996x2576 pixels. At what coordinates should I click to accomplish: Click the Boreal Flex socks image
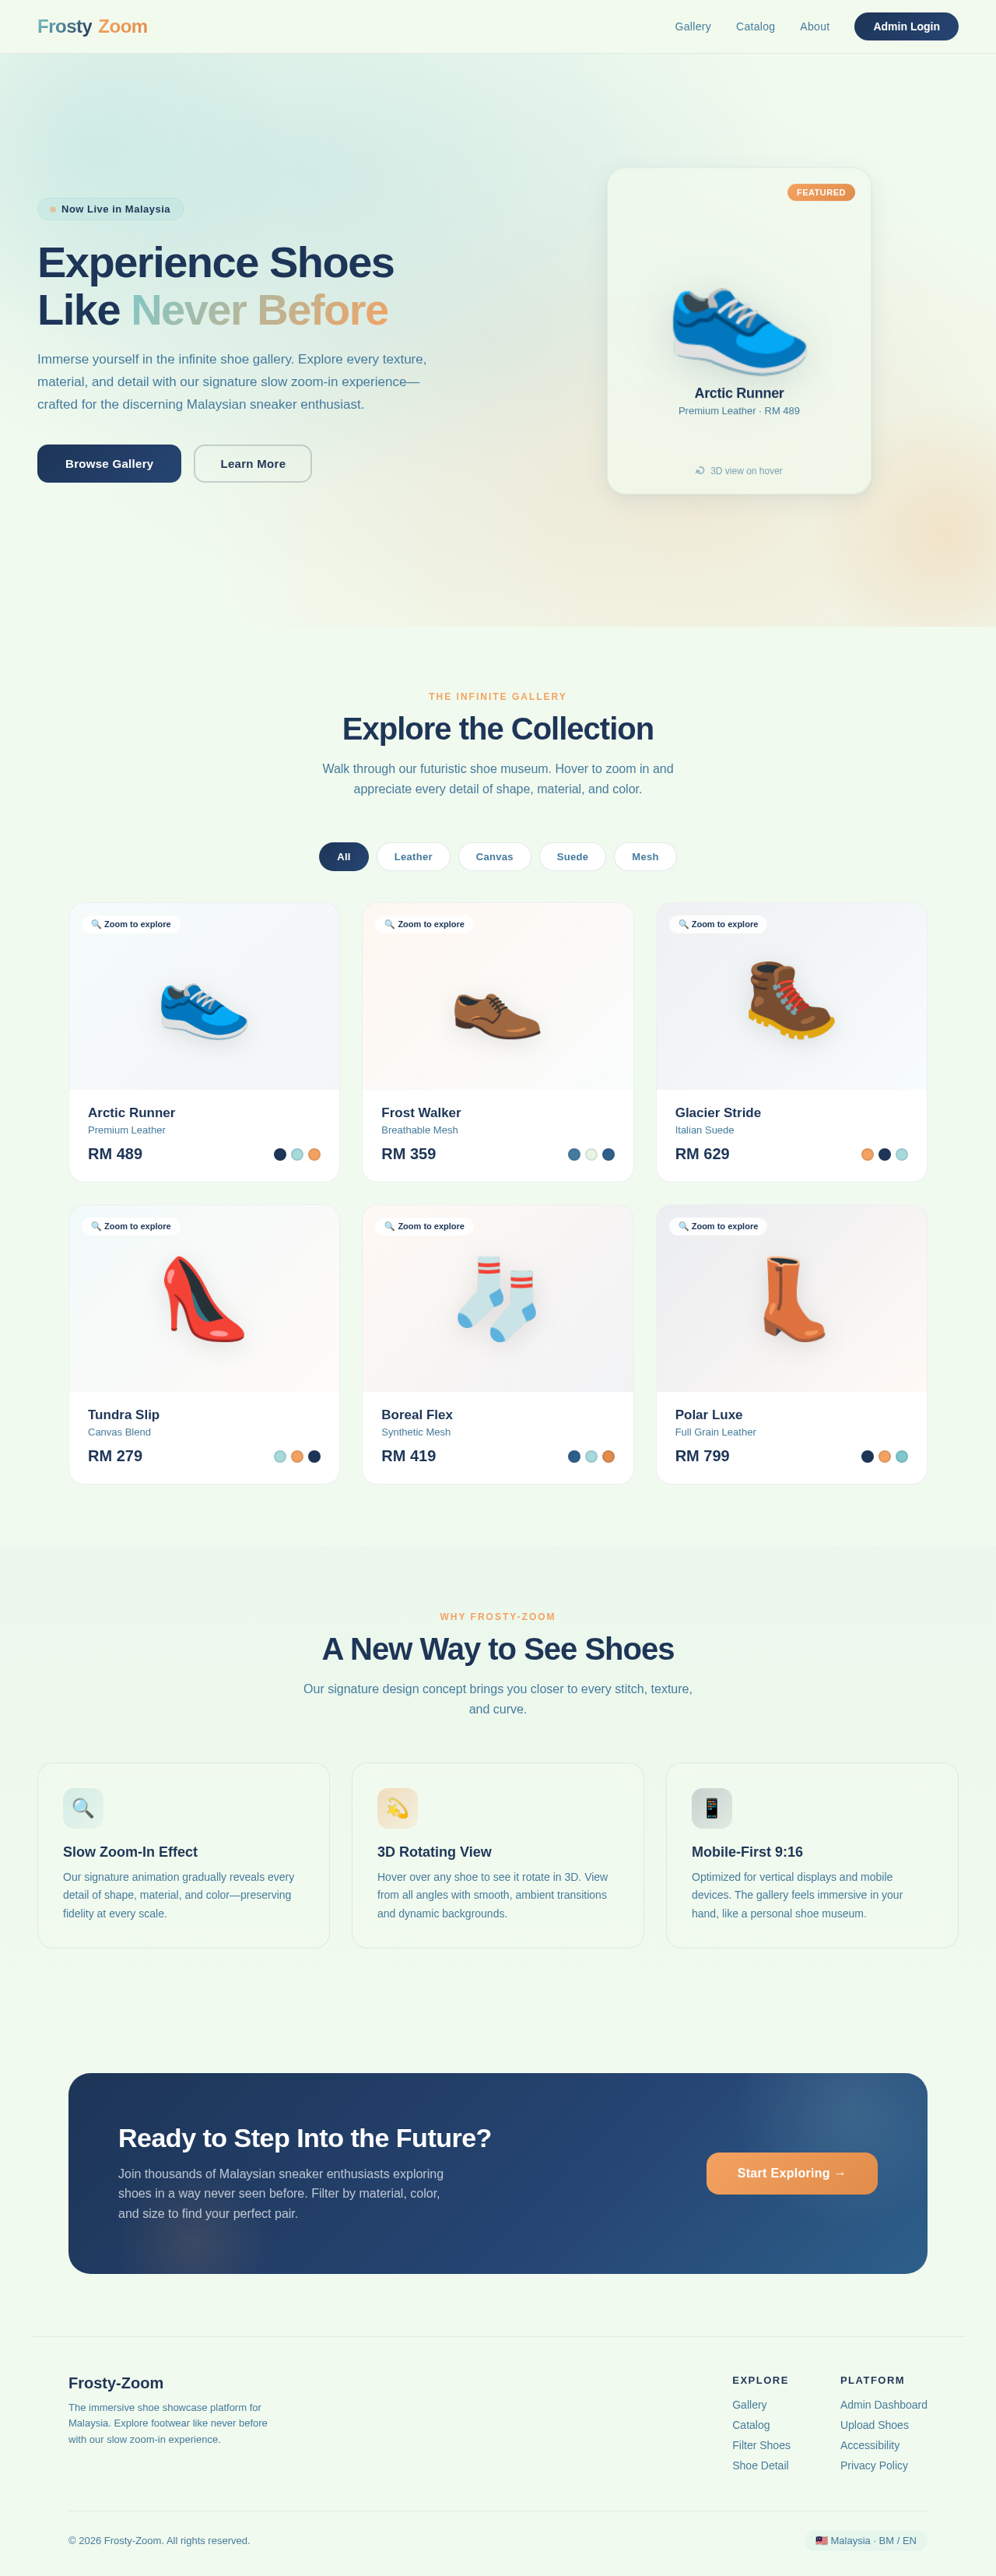click(x=497, y=1299)
